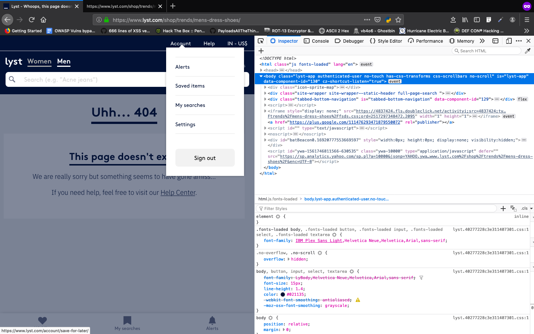
Task: Open a new tab with plus button
Action: (x=173, y=6)
